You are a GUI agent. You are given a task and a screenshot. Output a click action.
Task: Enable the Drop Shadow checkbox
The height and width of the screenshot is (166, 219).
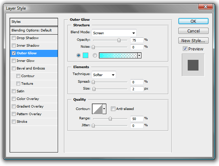click(x=14, y=38)
